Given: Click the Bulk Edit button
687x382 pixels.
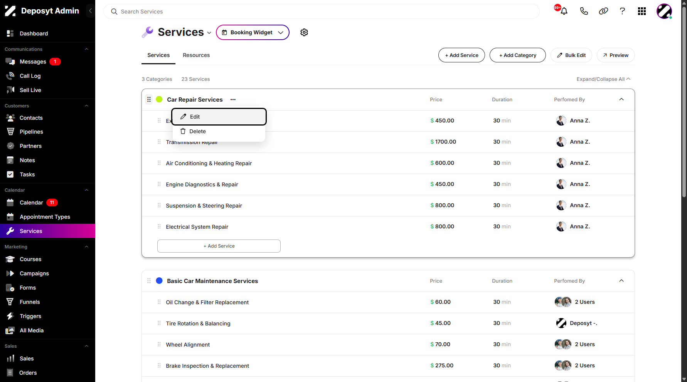Looking at the screenshot, I should (571, 55).
